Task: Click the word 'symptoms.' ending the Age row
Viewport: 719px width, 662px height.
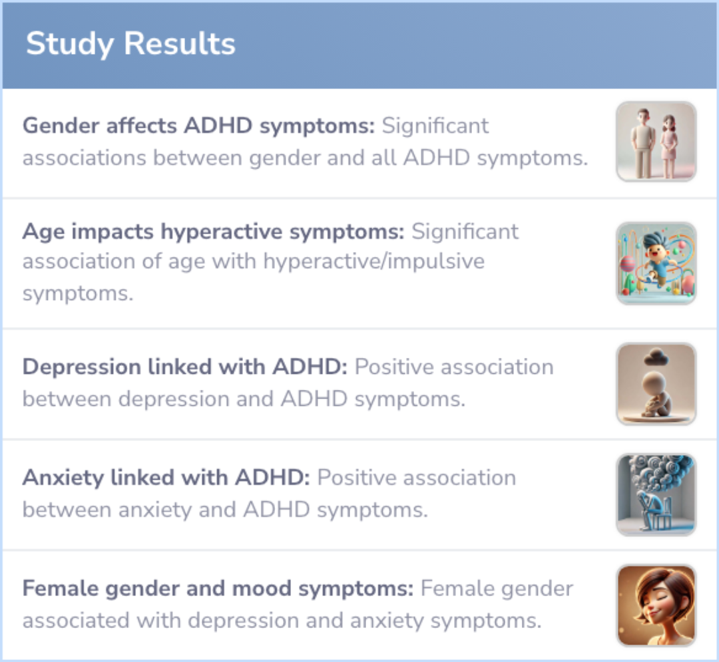Action: click(78, 293)
